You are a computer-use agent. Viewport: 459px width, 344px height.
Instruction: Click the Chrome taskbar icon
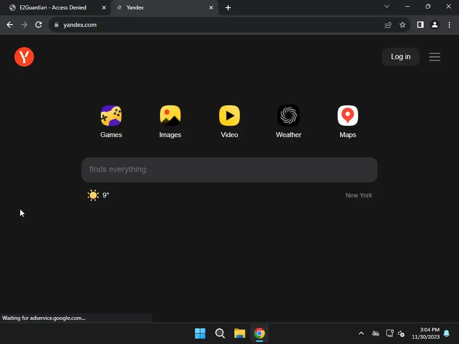tap(260, 333)
